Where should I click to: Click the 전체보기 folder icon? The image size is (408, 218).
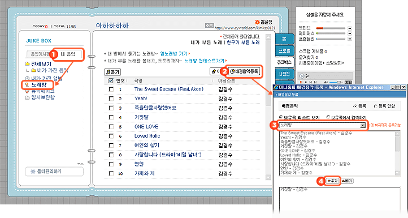click(x=27, y=64)
